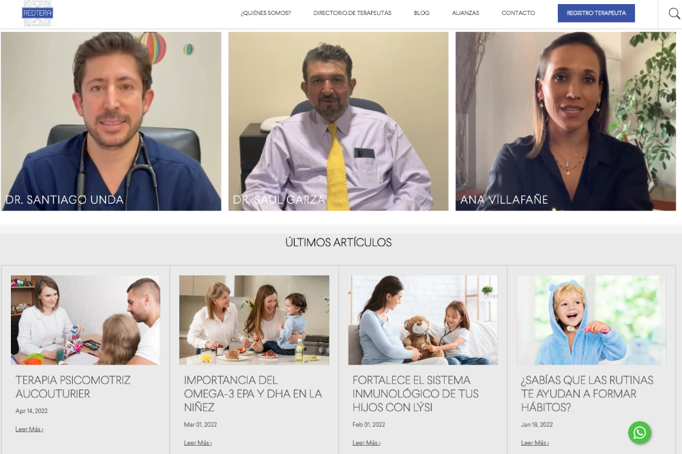
Task: Open the Alianzas menu item
Action: (465, 13)
